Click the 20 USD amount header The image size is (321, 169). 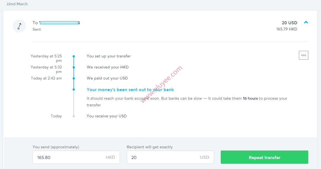click(x=289, y=23)
